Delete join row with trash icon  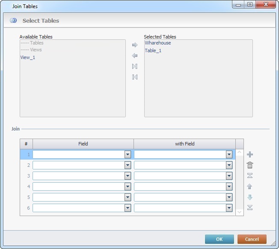coord(250,165)
